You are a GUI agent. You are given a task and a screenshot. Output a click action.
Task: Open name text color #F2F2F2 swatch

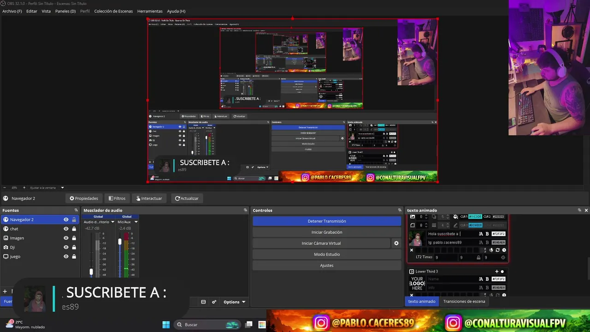coord(498,234)
